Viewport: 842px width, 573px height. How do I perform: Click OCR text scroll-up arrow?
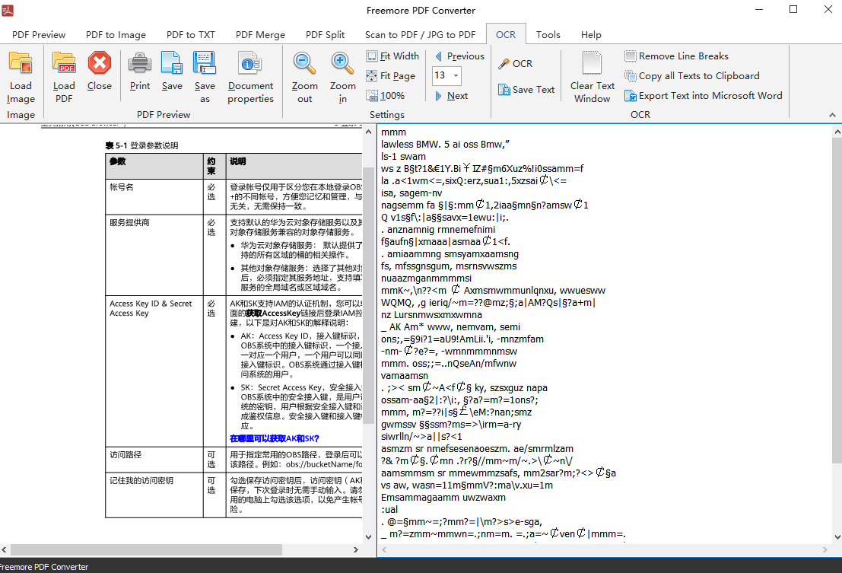pos(837,132)
